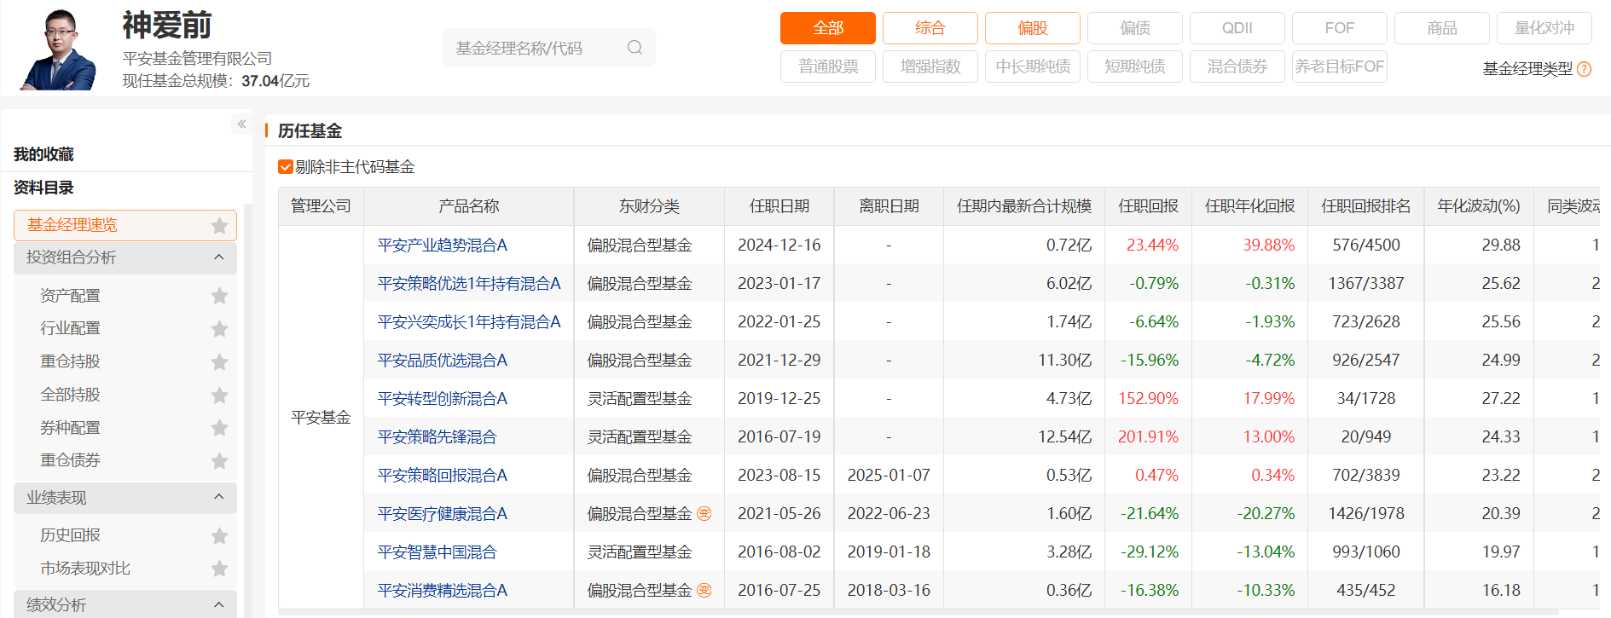Open 平安策略先锋混合 fund link
This screenshot has height=618, width=1611.
tap(437, 436)
